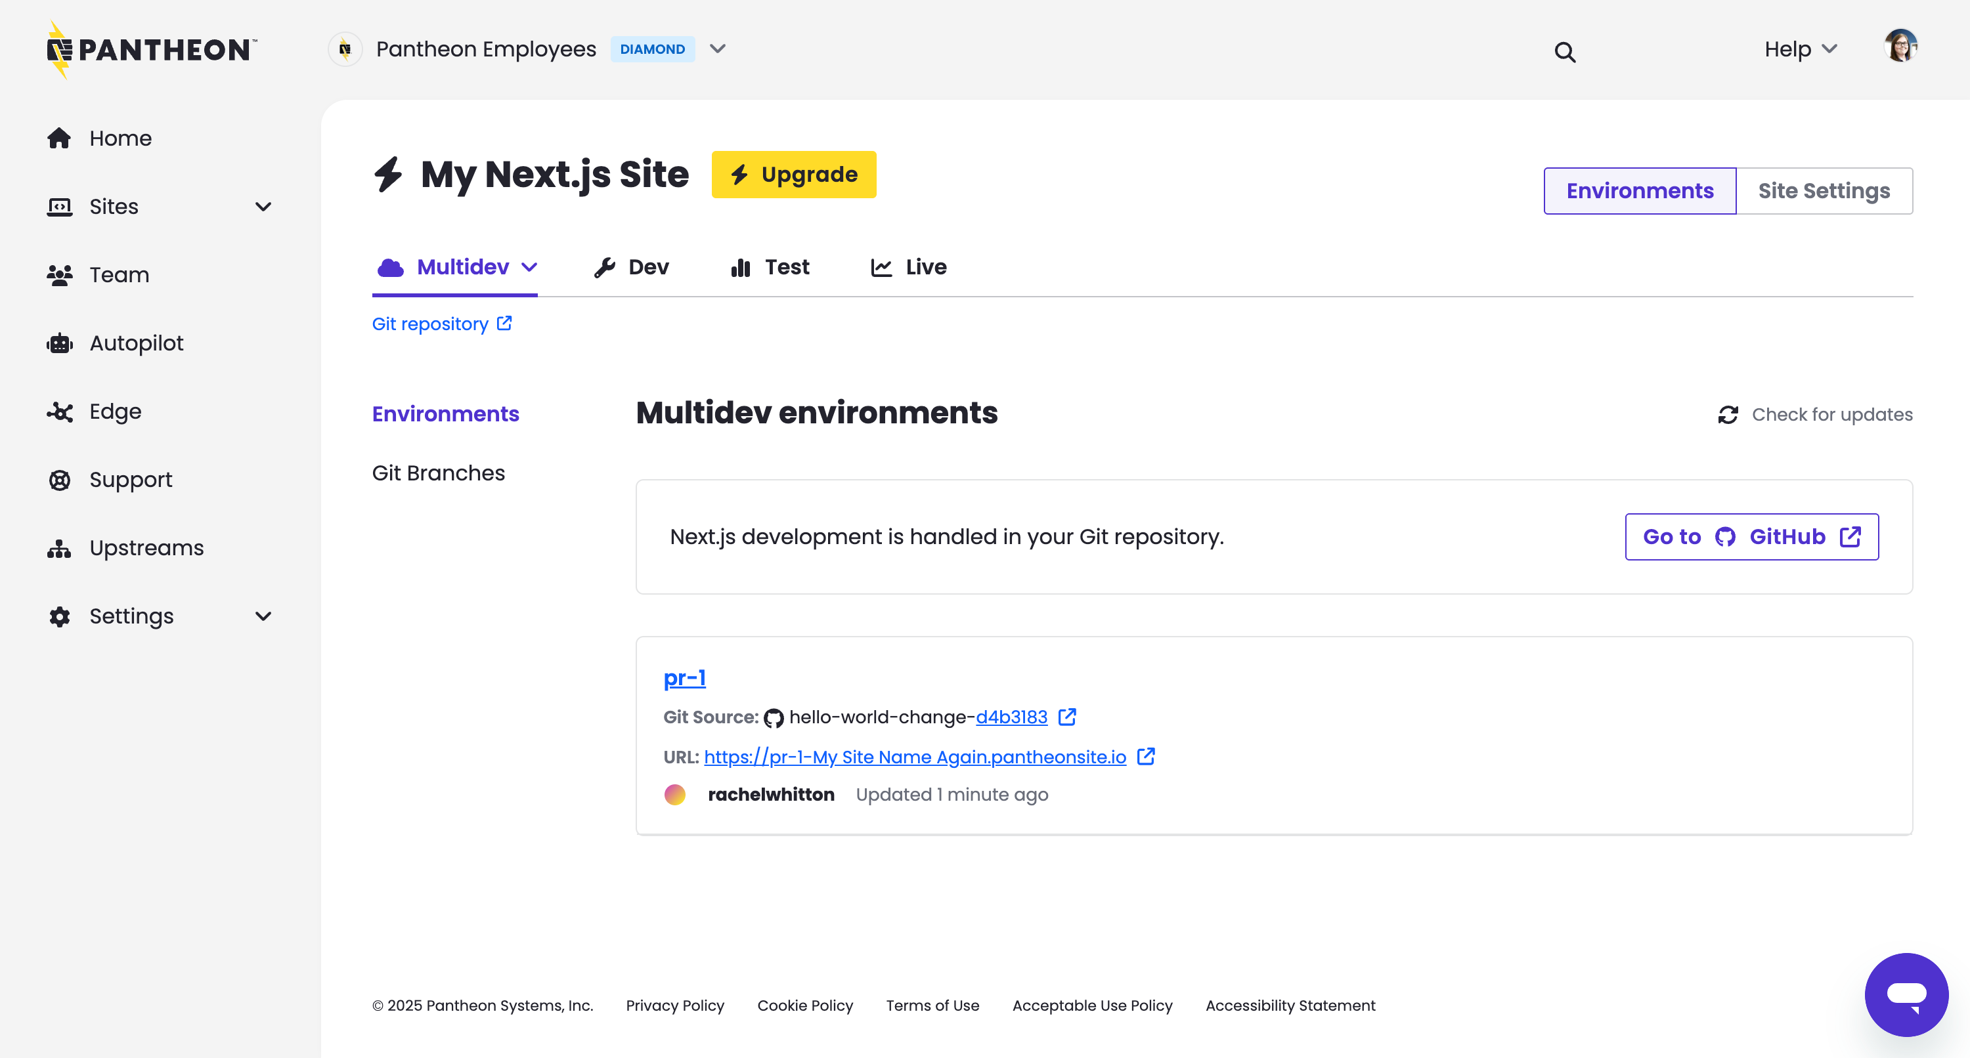Expand the Sites menu chevron
Screen dimensions: 1970x1058
click(263, 206)
